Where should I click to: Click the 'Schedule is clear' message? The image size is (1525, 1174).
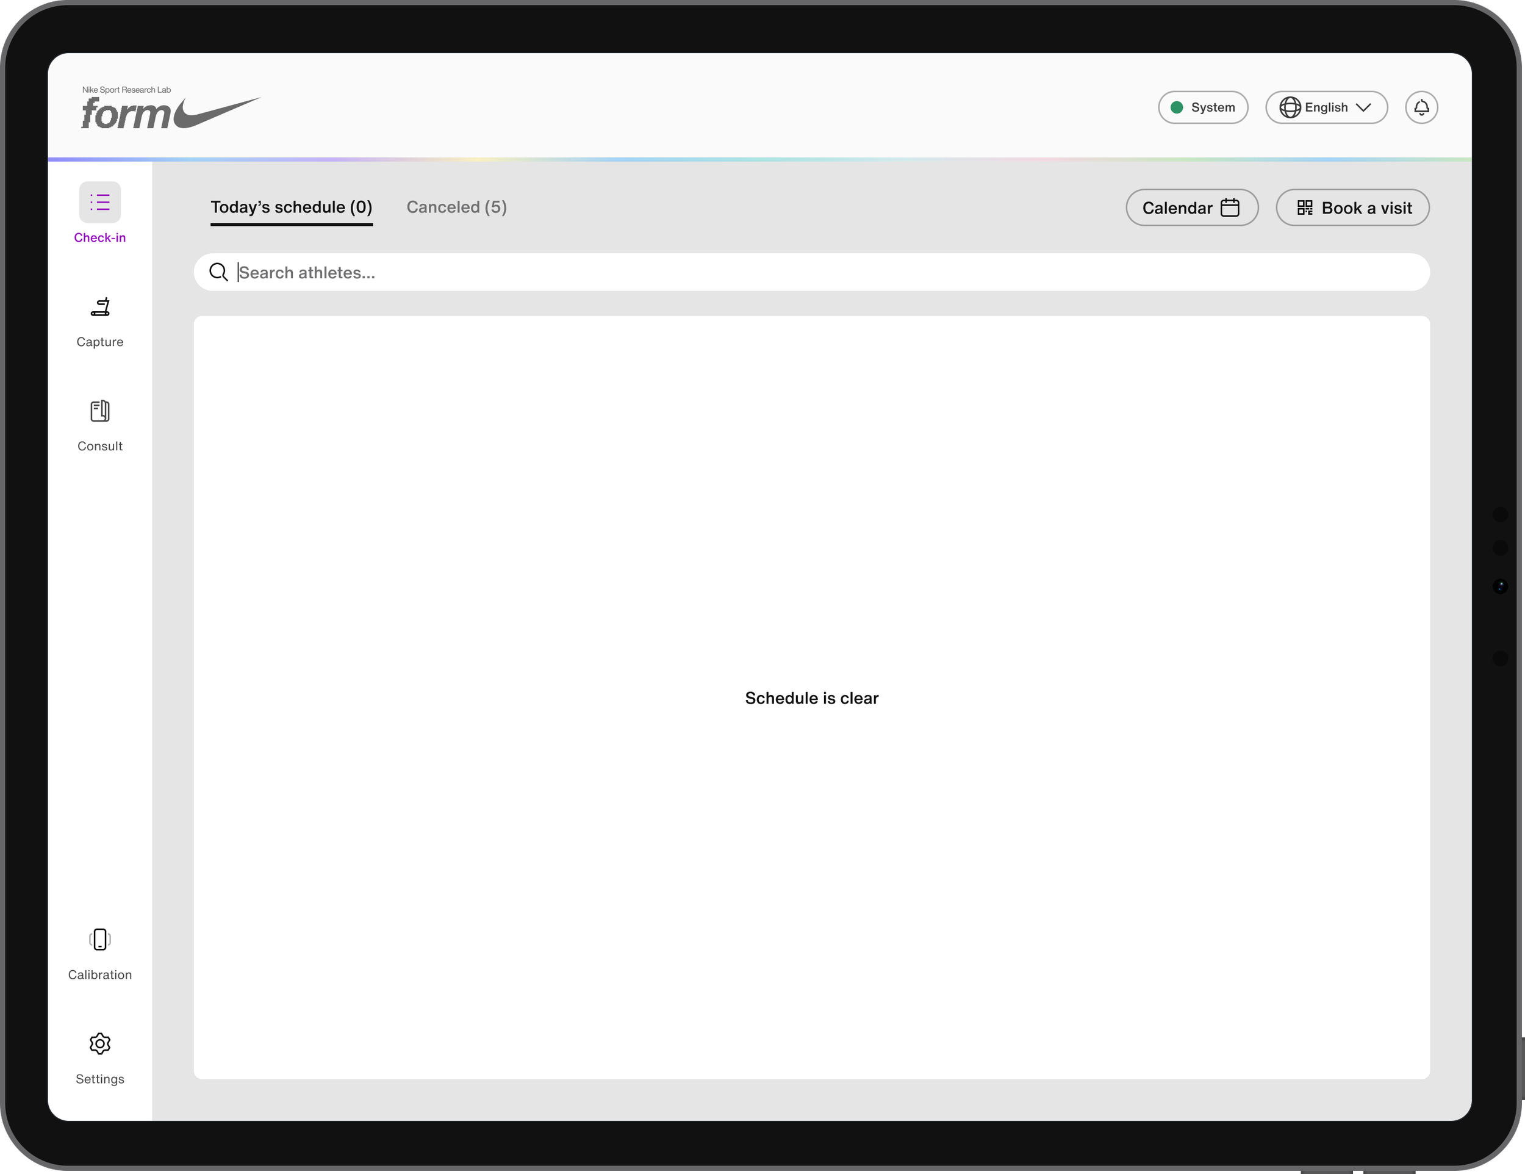pos(811,697)
